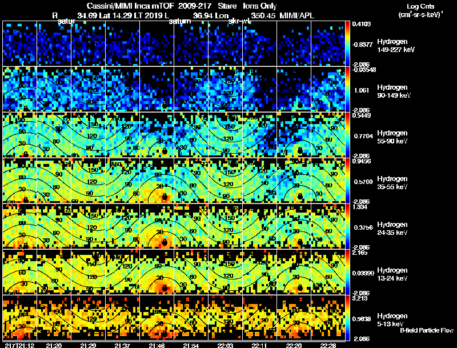Click the '350.45' Lon value in header
This screenshot has height=348, width=457.
tap(263, 15)
